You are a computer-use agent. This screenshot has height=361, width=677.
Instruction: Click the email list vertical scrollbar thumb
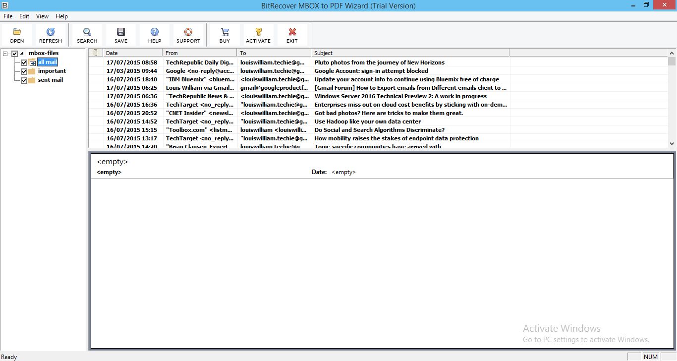(x=672, y=61)
